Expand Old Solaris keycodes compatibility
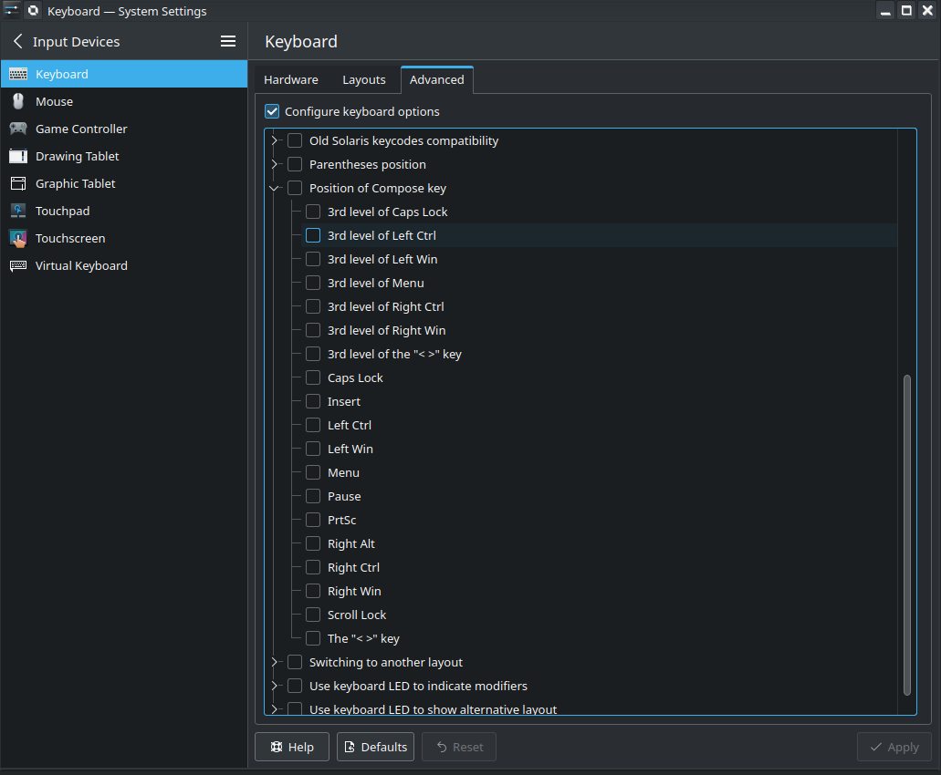The height and width of the screenshot is (775, 941). click(274, 140)
